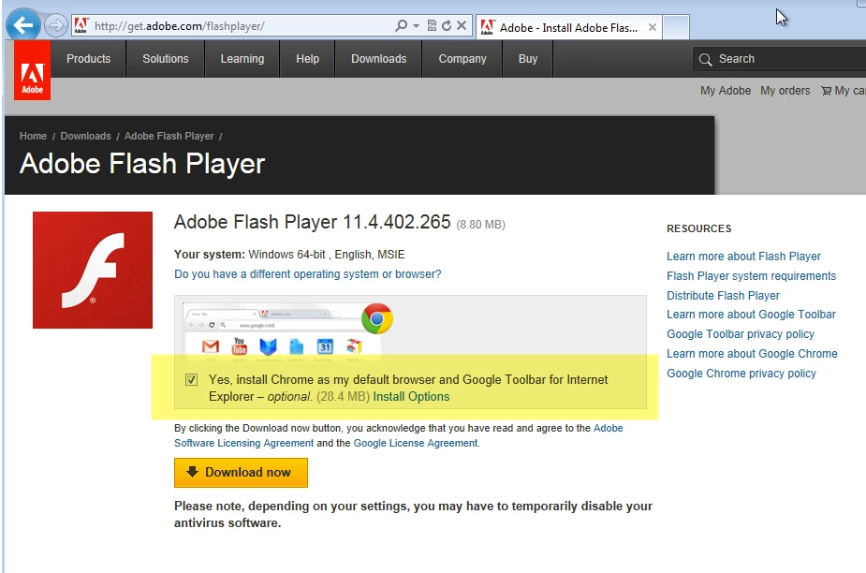Open Google Toolbar privacy policy link
Image resolution: width=866 pixels, height=573 pixels.
pos(740,334)
